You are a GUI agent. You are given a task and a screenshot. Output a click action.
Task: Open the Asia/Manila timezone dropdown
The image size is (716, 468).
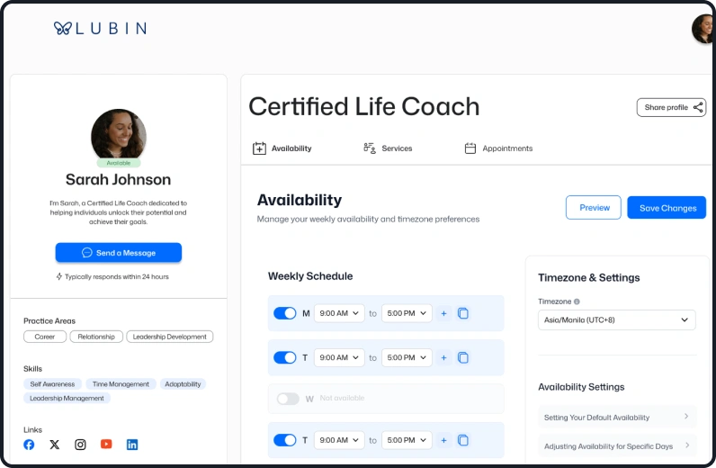(616, 320)
